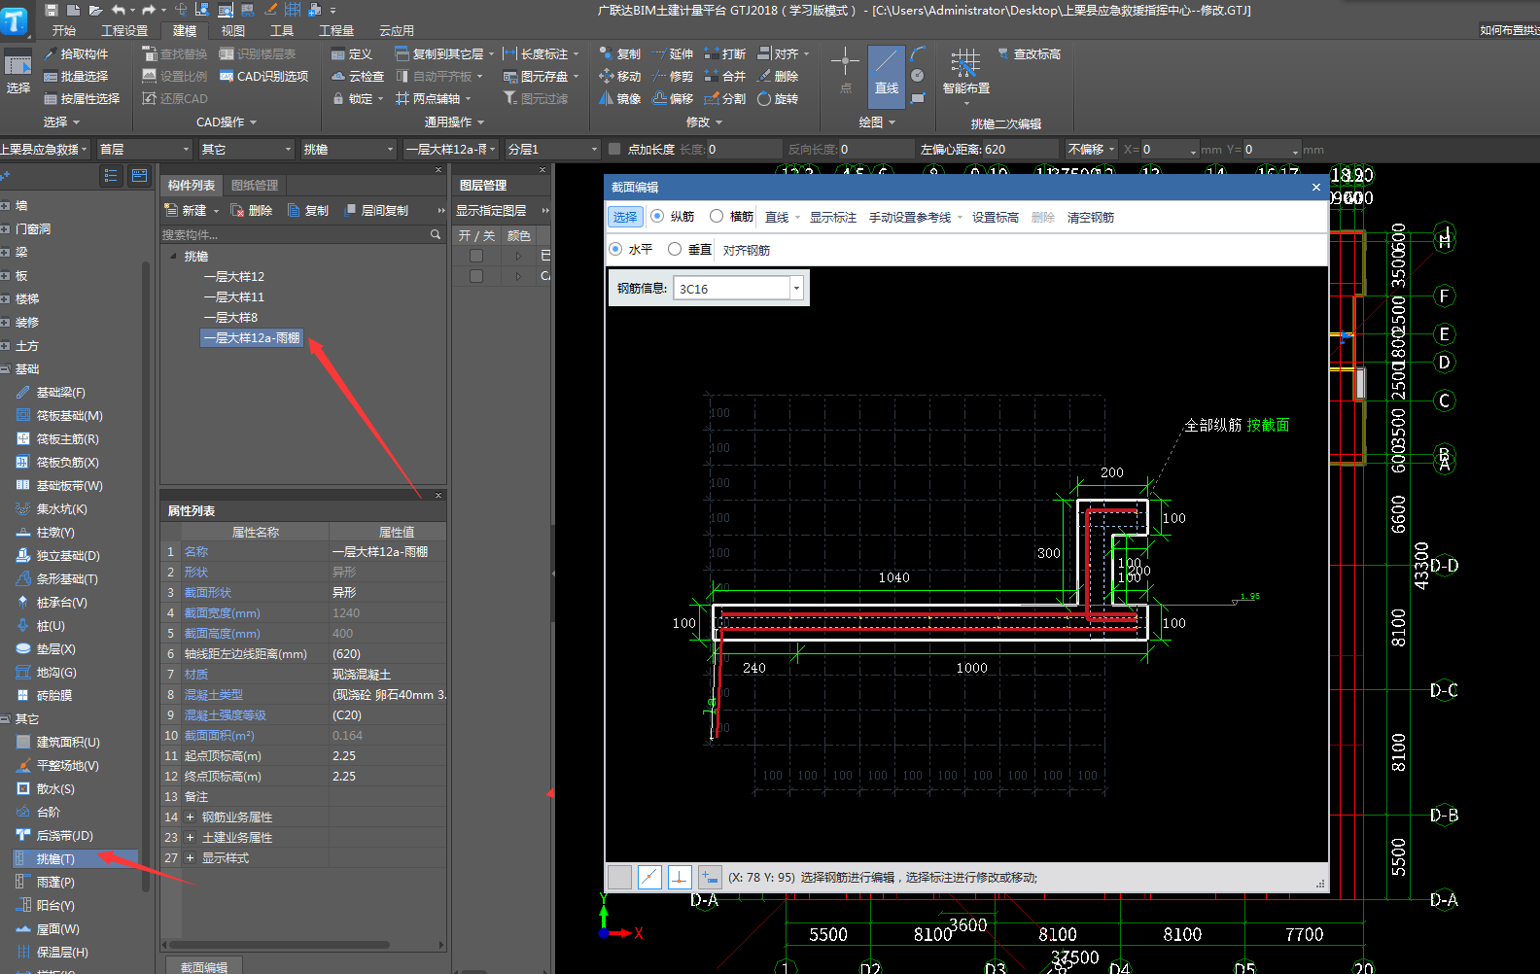1540x974 pixels.
Task: Select the 横筋 radio button
Action: pos(717,217)
